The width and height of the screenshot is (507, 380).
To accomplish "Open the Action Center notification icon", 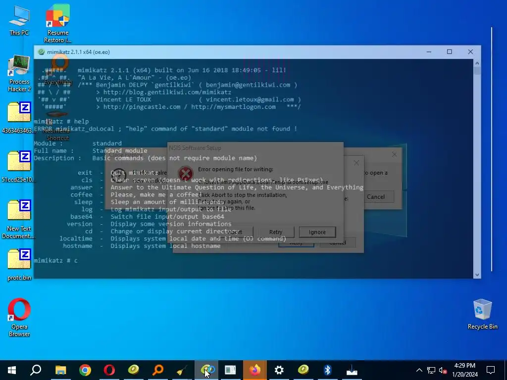I will pyautogui.click(x=491, y=370).
